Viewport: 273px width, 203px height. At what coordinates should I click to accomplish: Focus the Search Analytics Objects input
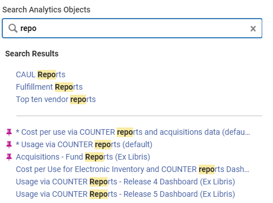[x=132, y=28]
